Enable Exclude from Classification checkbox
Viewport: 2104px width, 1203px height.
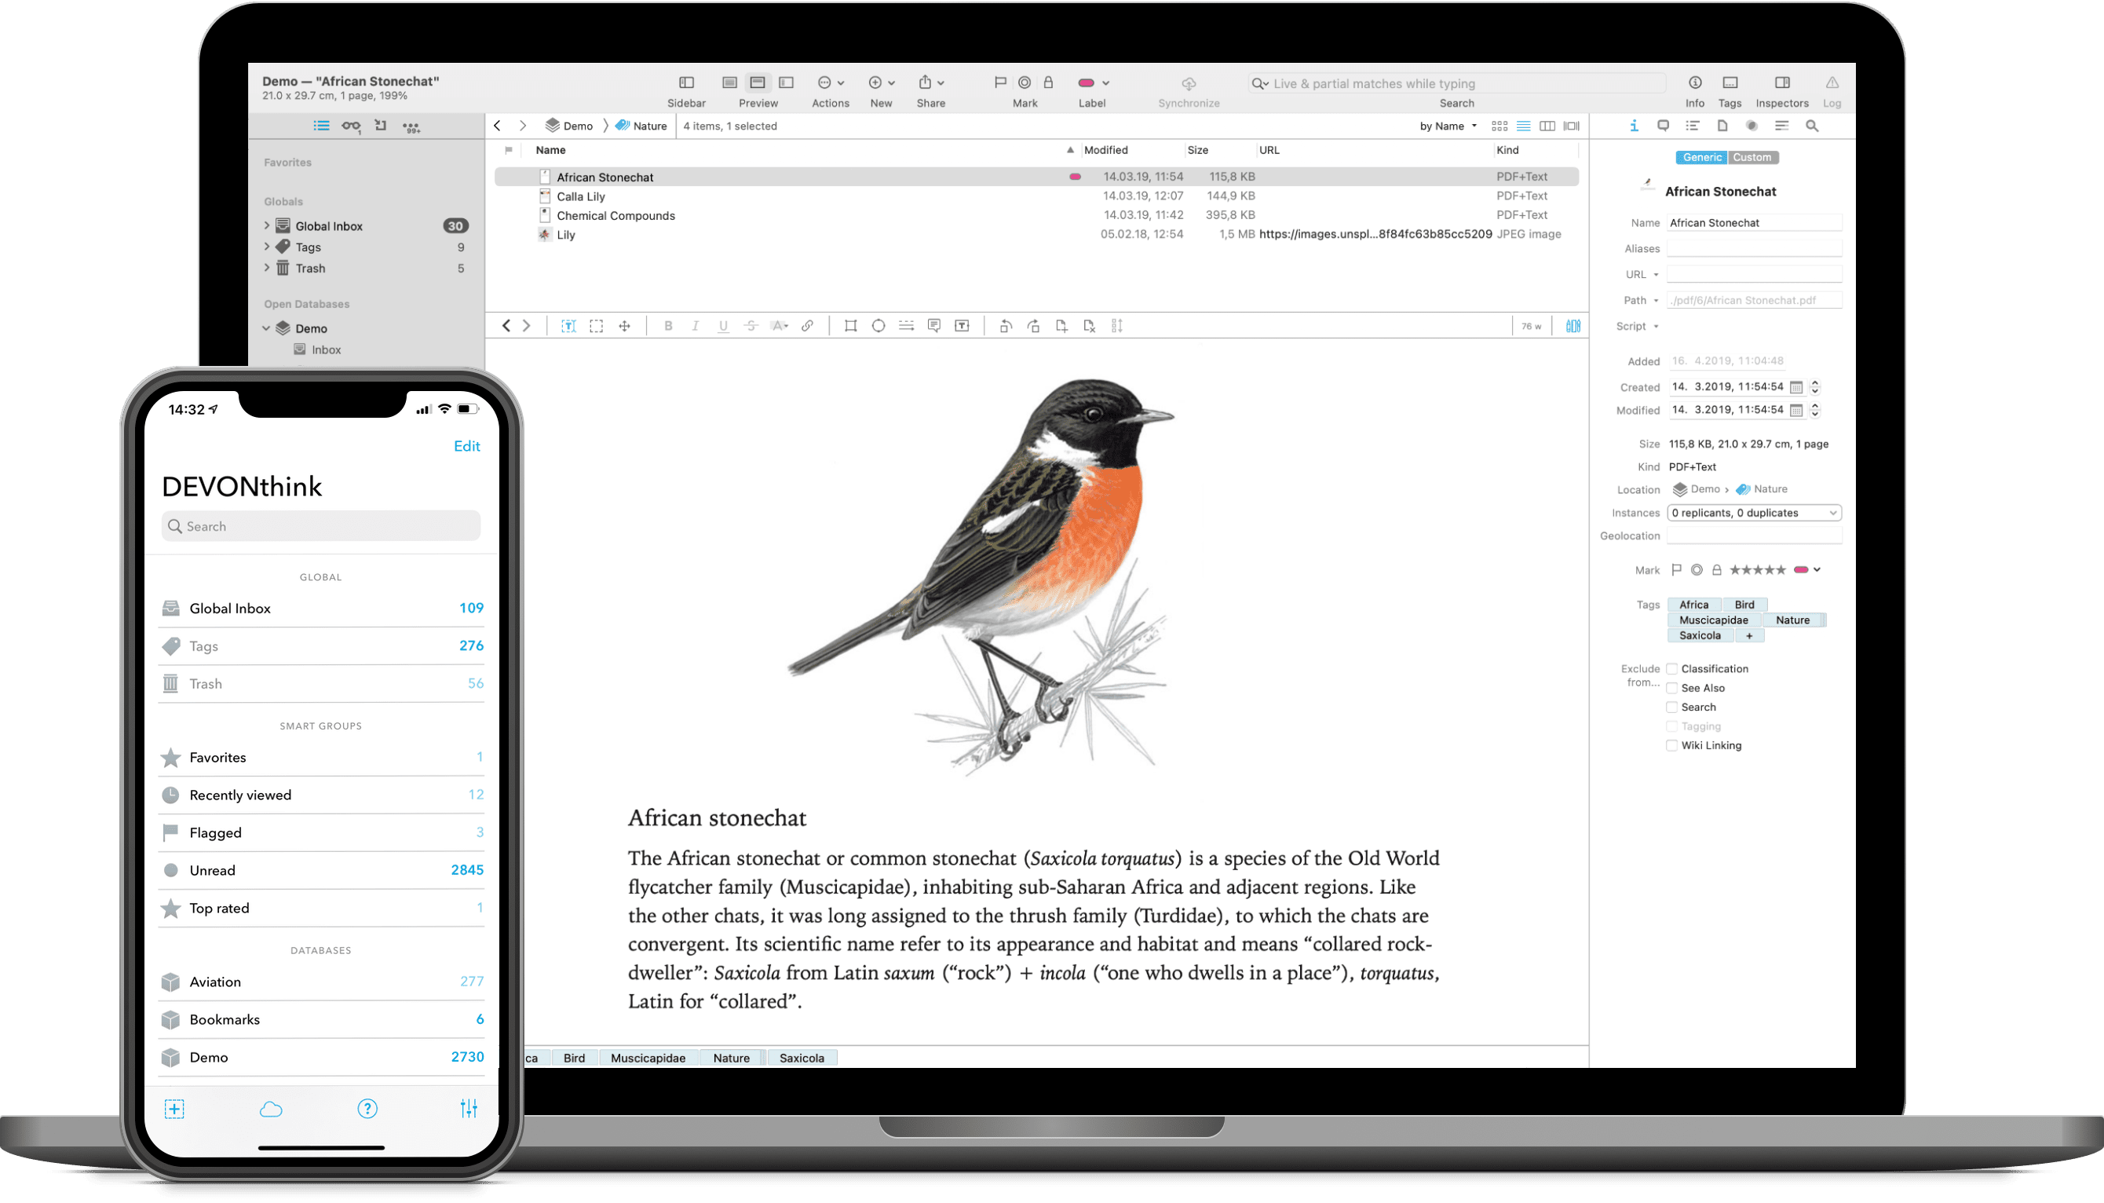click(1671, 669)
